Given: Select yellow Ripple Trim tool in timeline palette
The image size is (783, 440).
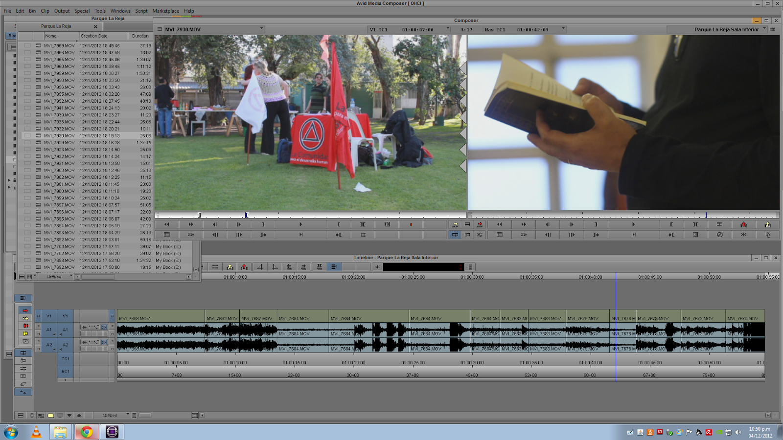Looking at the screenshot, I should click(25, 333).
